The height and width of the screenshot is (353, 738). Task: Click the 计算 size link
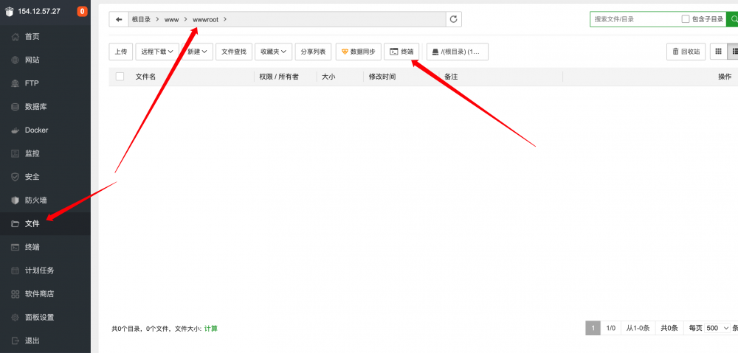coord(211,329)
